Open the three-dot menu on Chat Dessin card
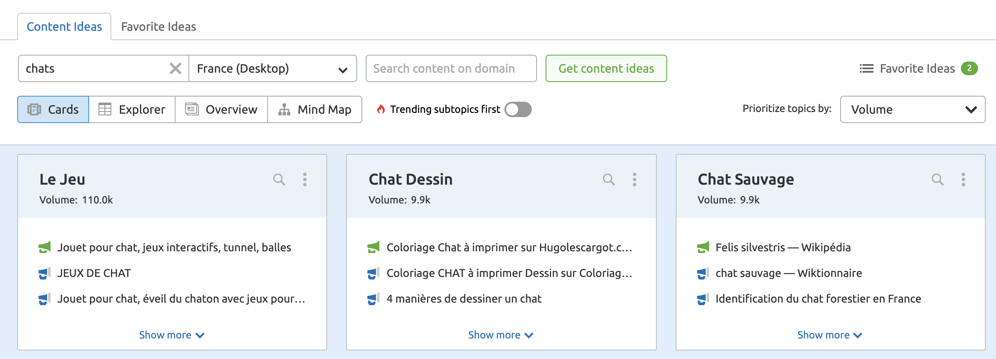This screenshot has height=359, width=996. click(635, 179)
